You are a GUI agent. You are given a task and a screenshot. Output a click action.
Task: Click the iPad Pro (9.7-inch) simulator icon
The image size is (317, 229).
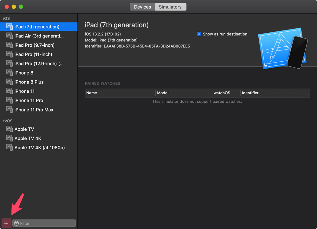10,45
